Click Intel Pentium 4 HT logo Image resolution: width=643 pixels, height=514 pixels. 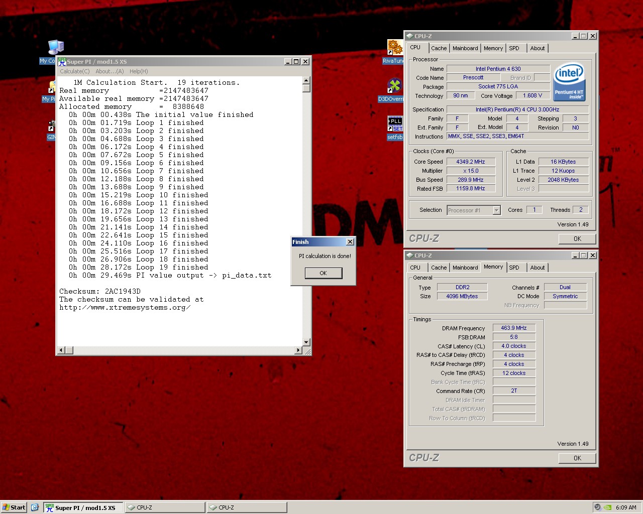569,82
